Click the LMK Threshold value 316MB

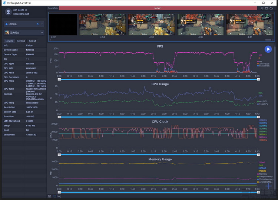30,121
